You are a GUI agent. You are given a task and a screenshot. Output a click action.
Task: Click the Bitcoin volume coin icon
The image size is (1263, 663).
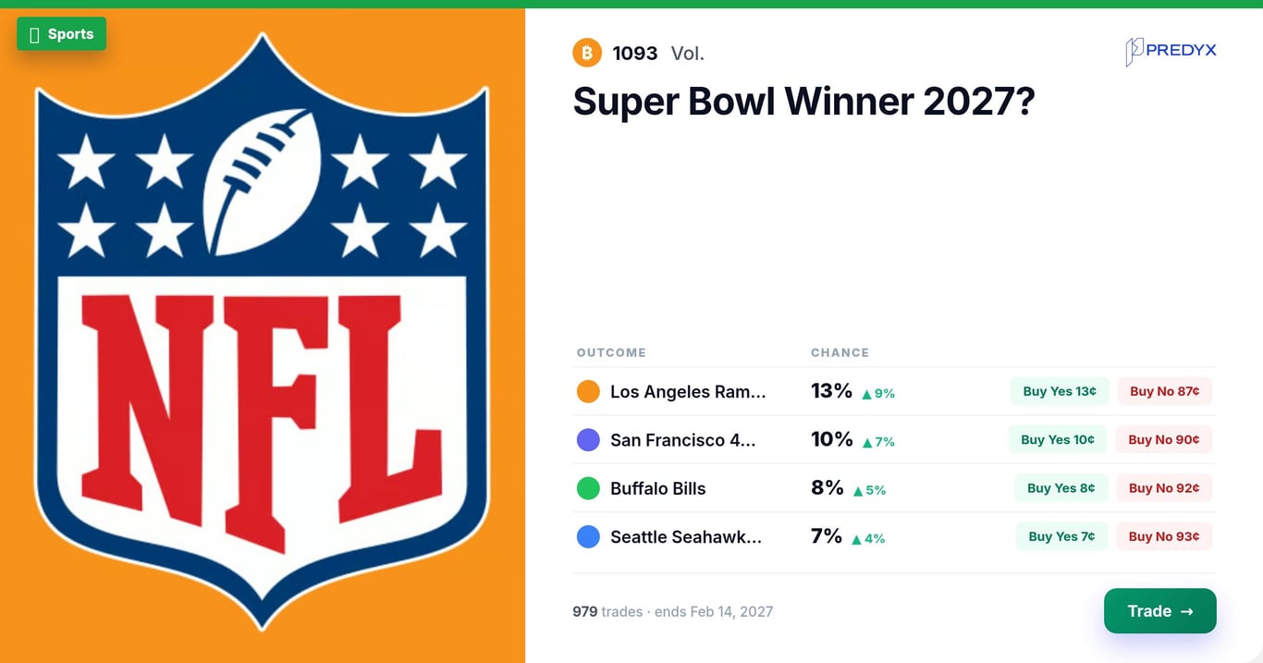(587, 53)
